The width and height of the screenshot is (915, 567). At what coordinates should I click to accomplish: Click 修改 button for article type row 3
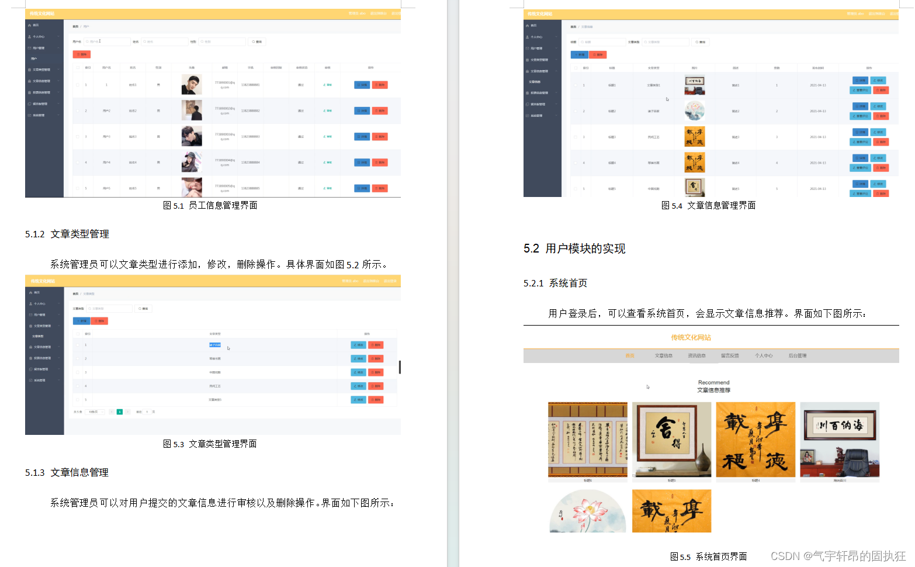click(358, 372)
